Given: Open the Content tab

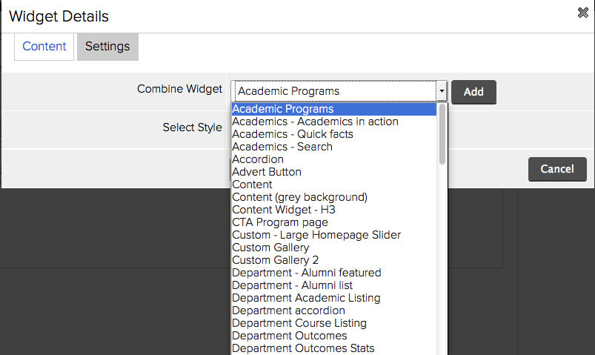Looking at the screenshot, I should 44,47.
